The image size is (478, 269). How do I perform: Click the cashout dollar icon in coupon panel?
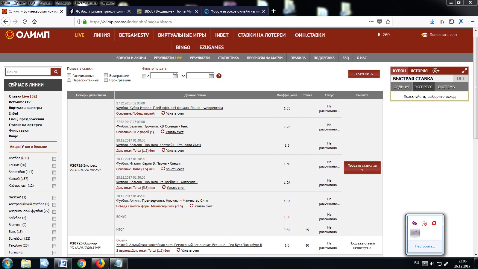[x=436, y=71]
